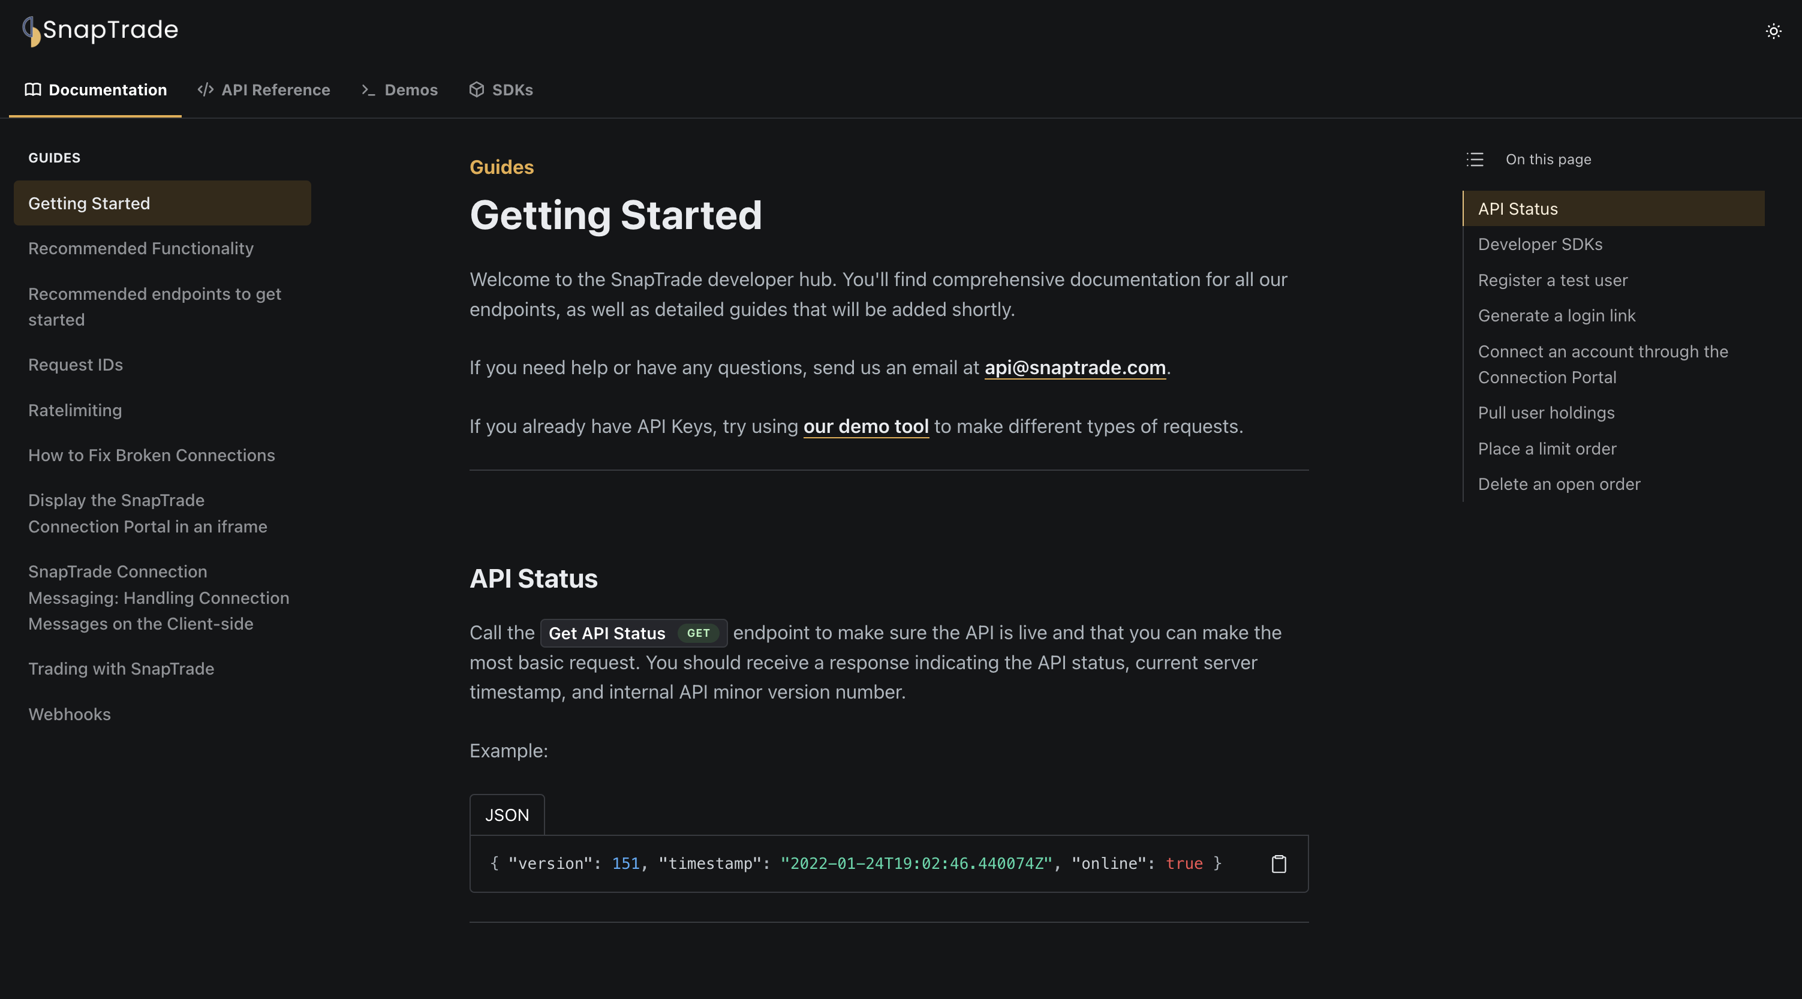Jump to Developer SDKs section

[1540, 244]
